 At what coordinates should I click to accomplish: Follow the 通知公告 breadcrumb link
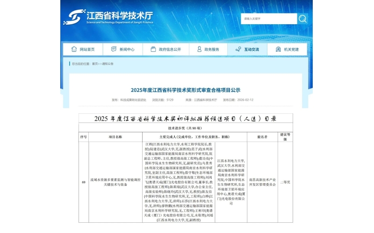[108, 64]
